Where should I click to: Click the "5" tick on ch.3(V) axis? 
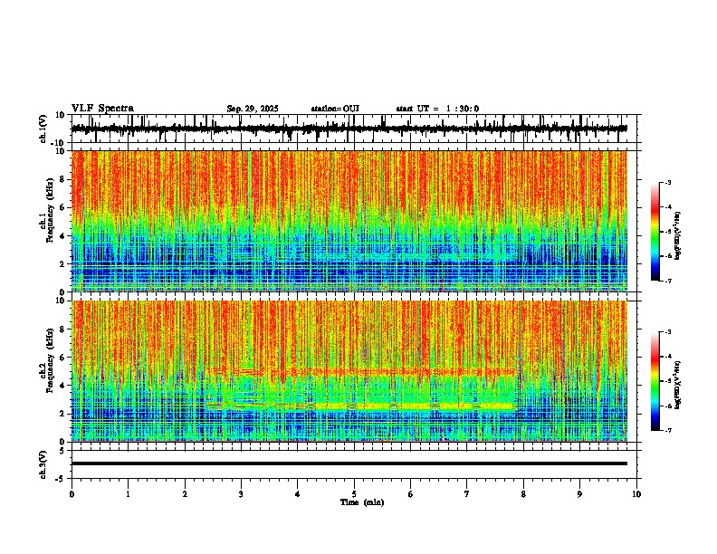point(62,451)
